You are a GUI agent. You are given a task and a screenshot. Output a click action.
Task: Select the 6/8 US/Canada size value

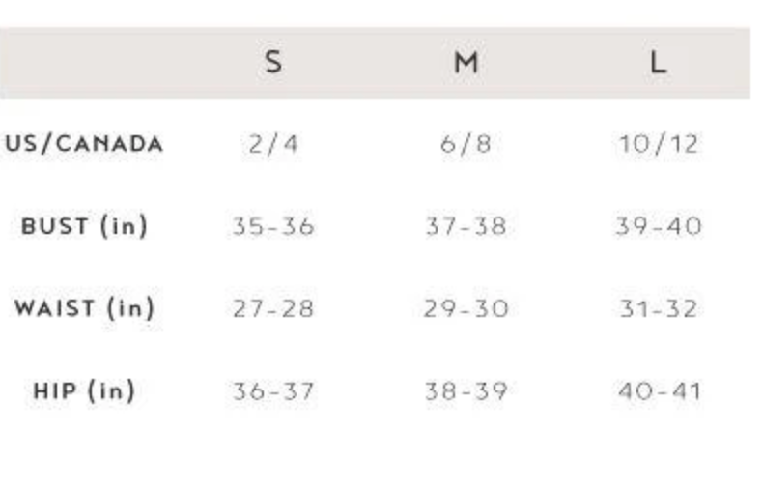466,145
